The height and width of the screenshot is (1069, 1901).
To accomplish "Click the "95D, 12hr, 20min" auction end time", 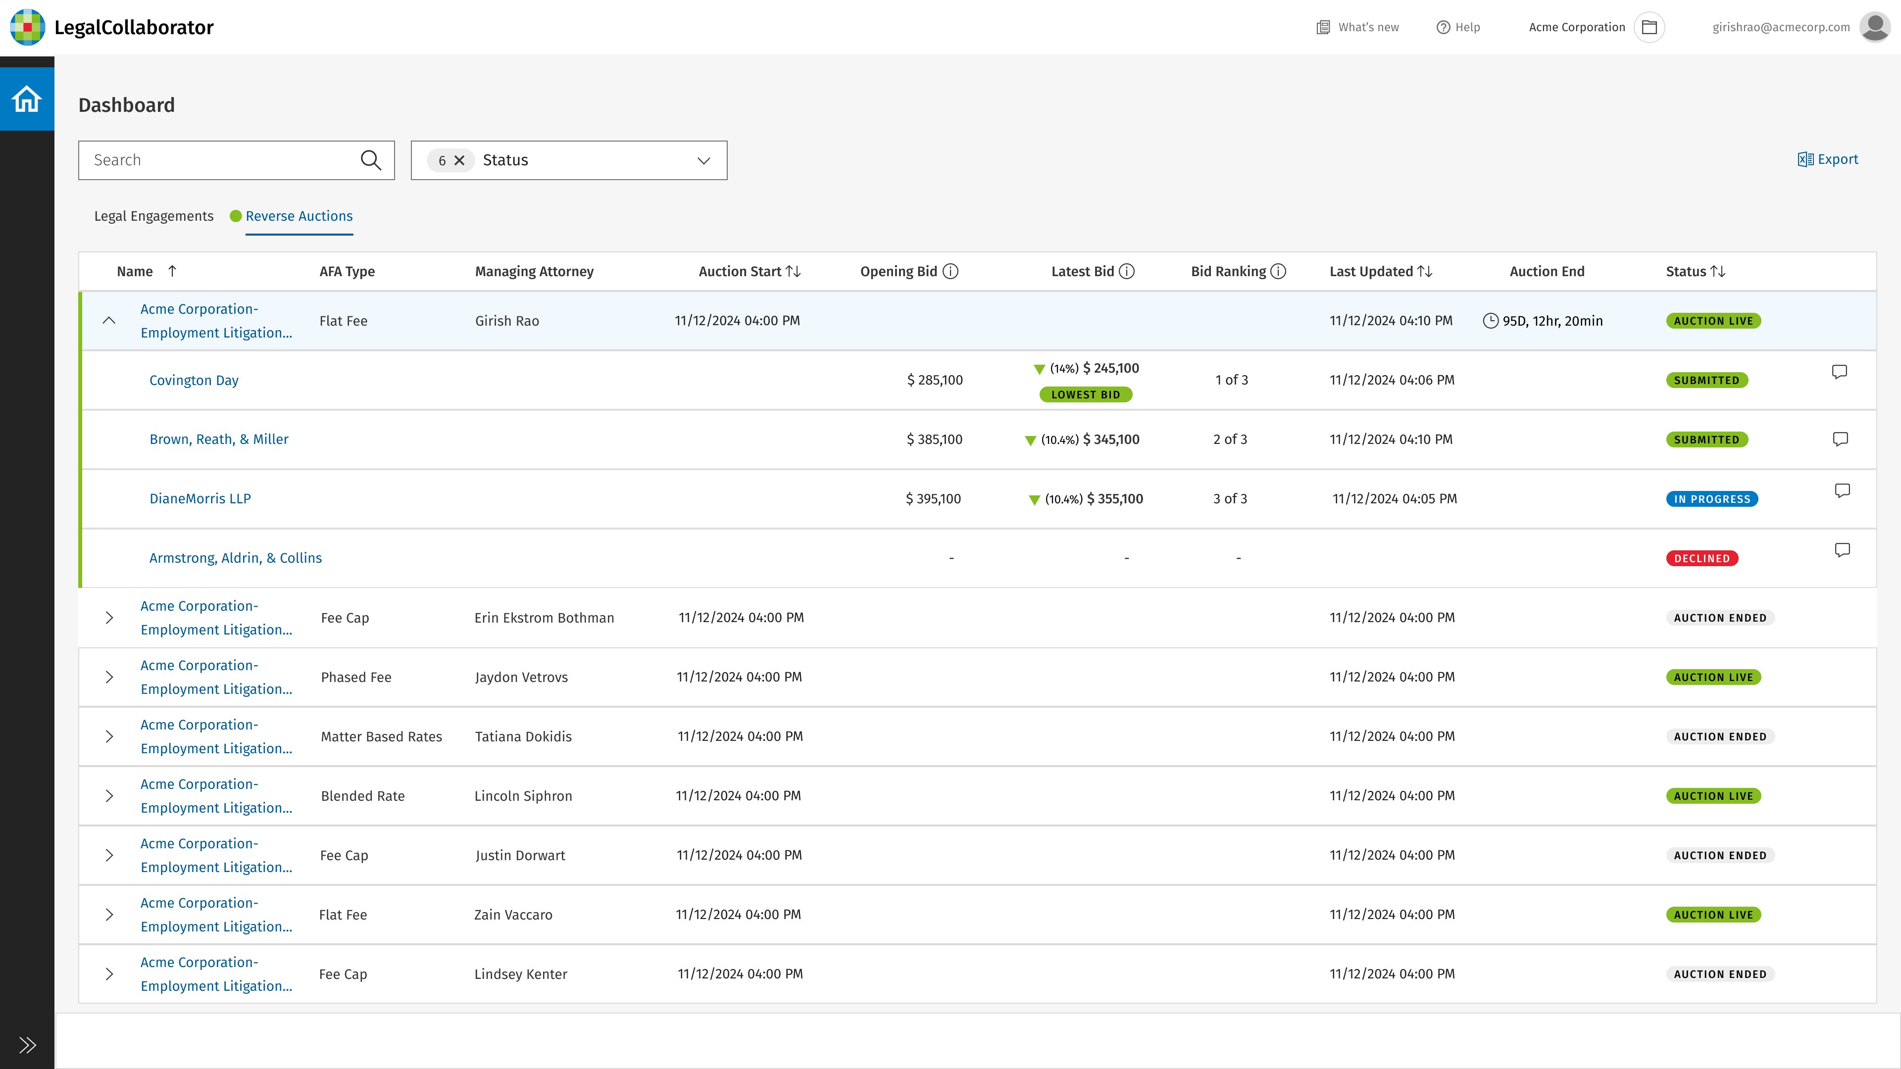I will tap(1552, 321).
